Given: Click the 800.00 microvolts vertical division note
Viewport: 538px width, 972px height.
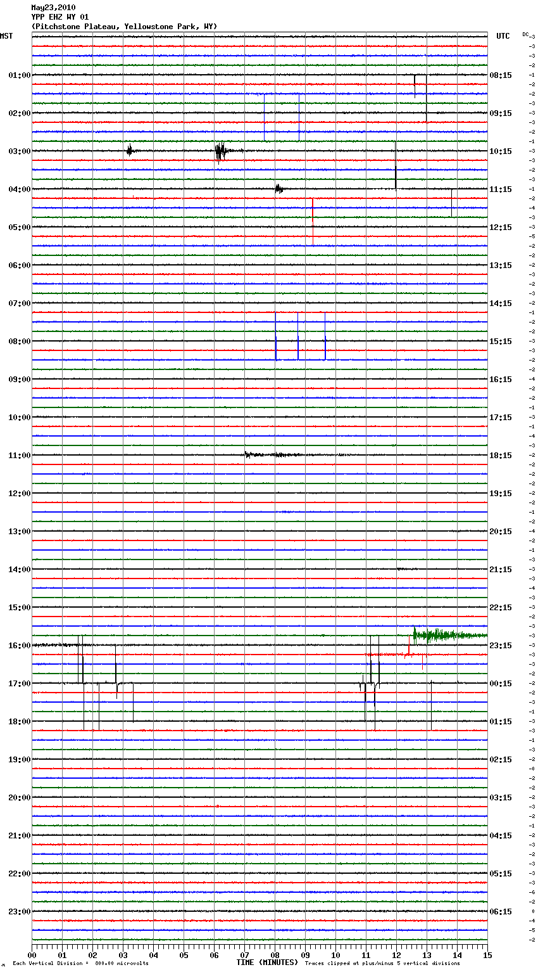Looking at the screenshot, I should point(81,964).
